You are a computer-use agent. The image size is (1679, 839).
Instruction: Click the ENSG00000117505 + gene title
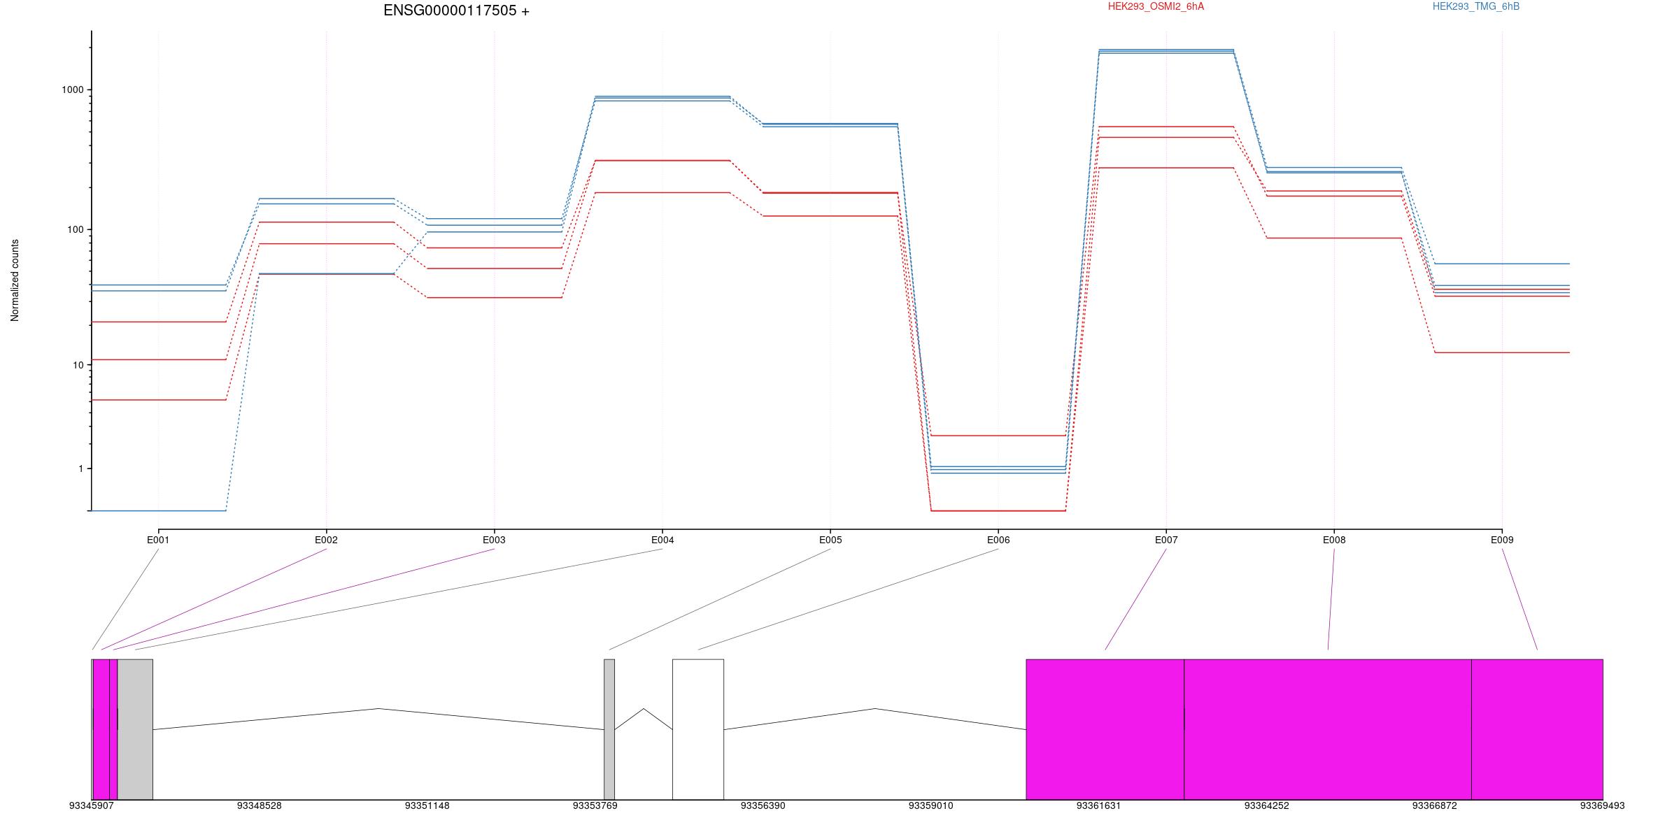click(456, 10)
